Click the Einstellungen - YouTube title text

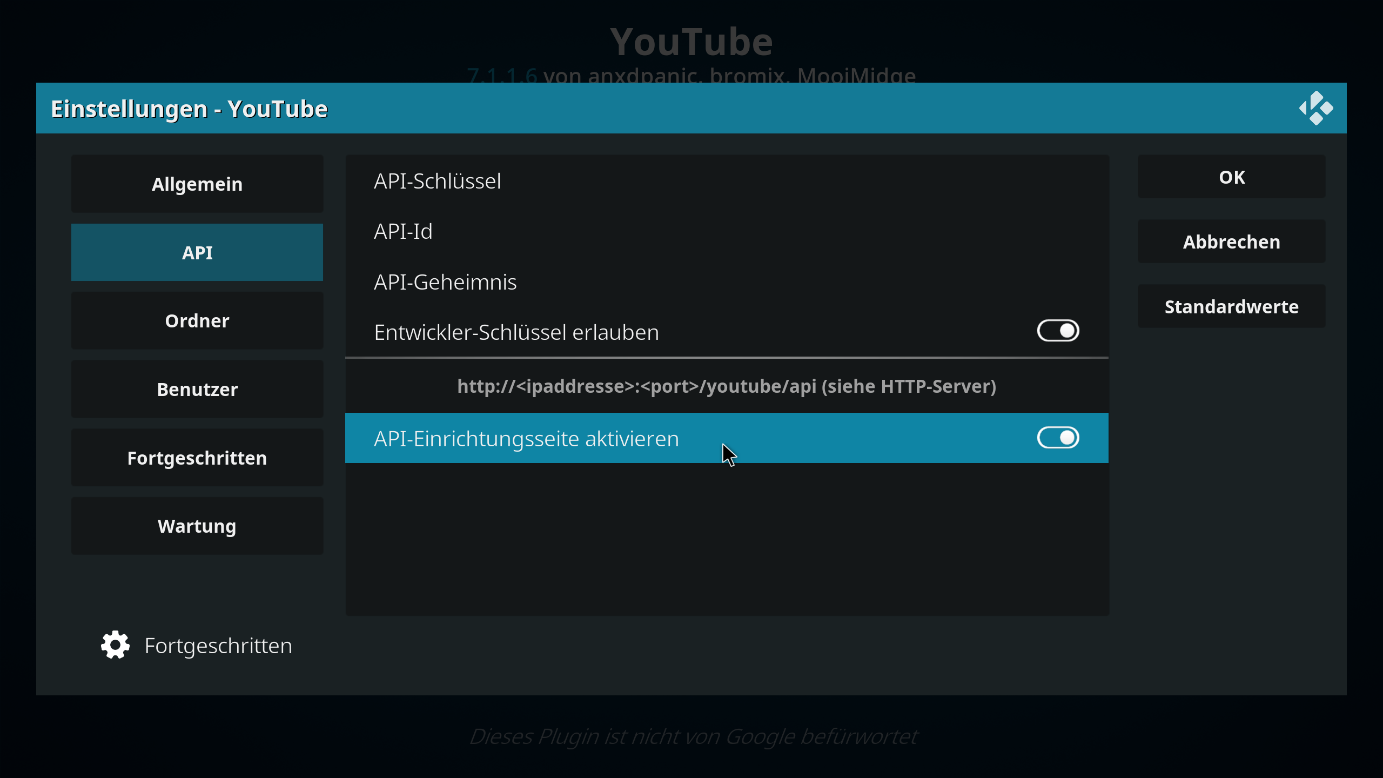click(189, 109)
